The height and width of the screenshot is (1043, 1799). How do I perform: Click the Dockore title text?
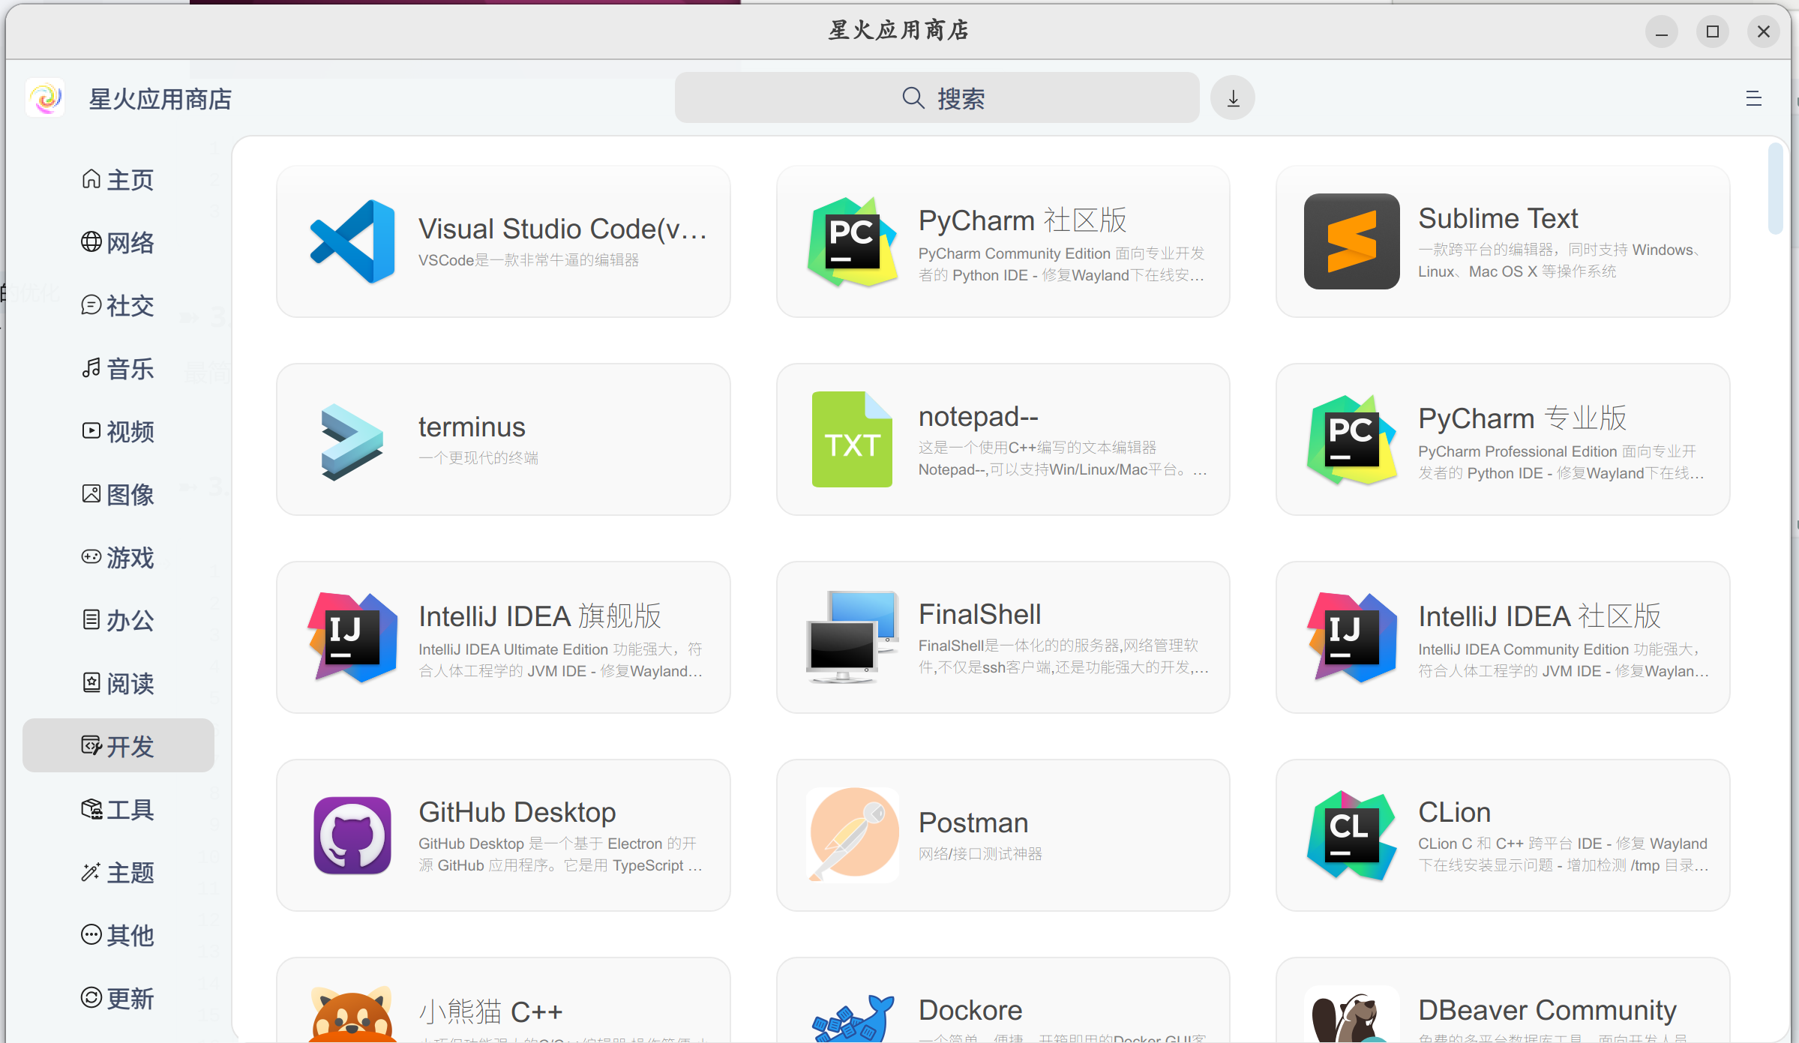[970, 1010]
